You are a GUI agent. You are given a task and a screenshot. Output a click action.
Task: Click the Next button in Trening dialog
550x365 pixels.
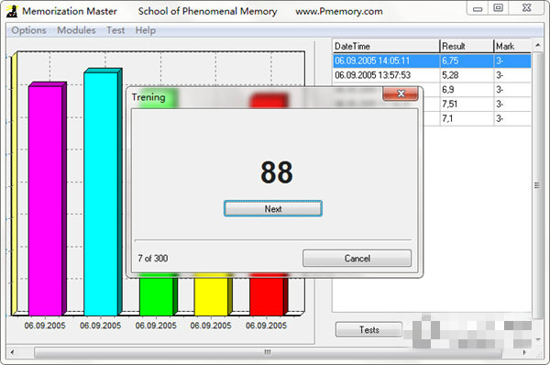[x=273, y=209]
